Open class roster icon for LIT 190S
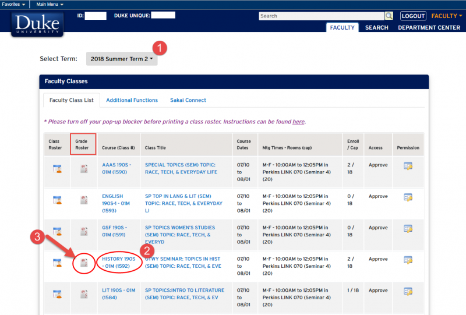The height and width of the screenshot is (315, 466). coord(57,294)
